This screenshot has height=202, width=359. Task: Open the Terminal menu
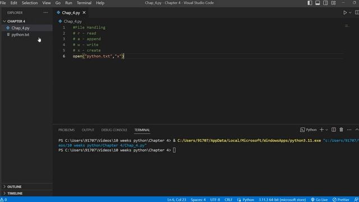tap(84, 3)
